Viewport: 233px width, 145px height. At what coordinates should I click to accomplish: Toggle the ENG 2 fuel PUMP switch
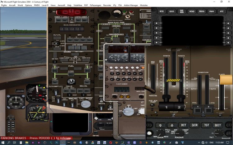click(x=87, y=82)
